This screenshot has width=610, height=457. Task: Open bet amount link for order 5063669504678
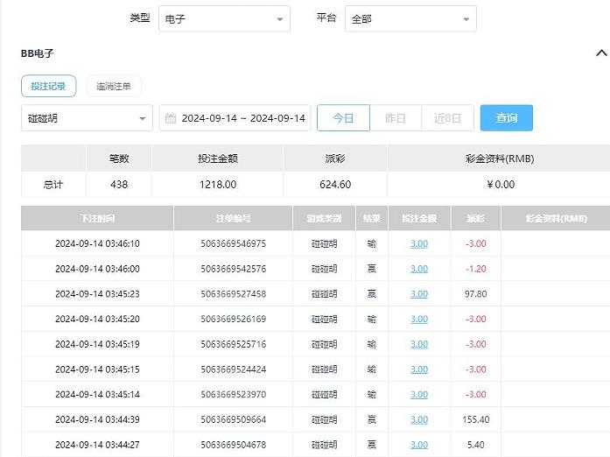click(x=419, y=445)
